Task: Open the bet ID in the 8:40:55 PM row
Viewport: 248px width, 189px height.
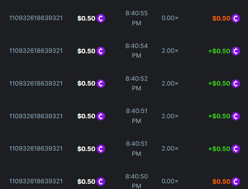Action: click(36, 18)
